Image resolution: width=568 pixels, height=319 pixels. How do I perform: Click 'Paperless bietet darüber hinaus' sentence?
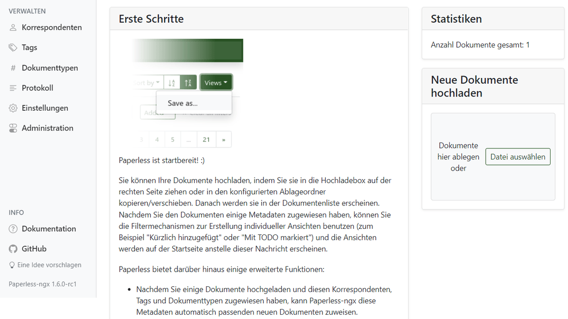(x=222, y=270)
